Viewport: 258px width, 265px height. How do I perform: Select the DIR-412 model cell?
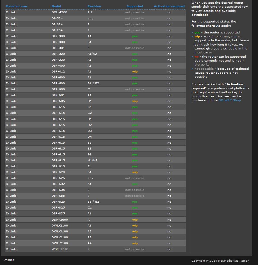(x=58, y=71)
